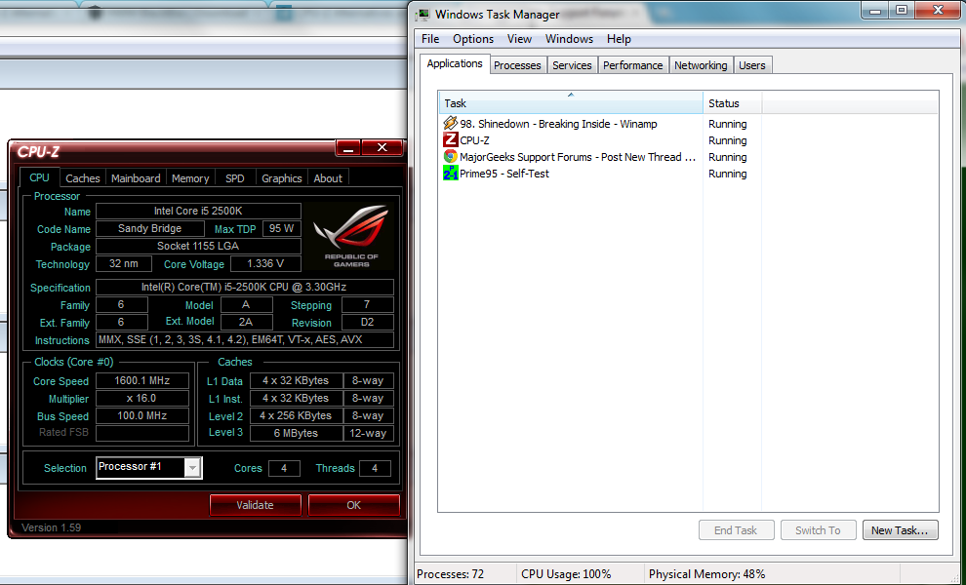Image resolution: width=966 pixels, height=585 pixels.
Task: Sort by the Task column header
Action: tap(571, 102)
